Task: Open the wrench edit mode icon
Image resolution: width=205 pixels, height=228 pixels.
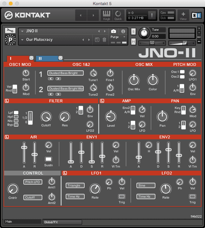Action: click(10, 30)
